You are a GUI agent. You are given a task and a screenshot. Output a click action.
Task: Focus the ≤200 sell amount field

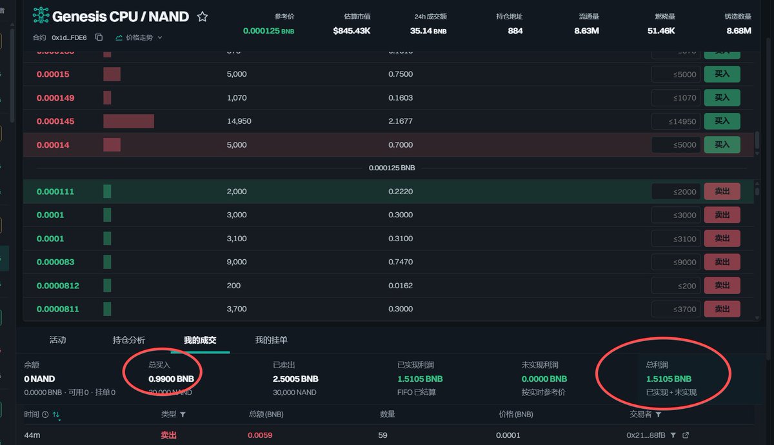pyautogui.click(x=676, y=286)
